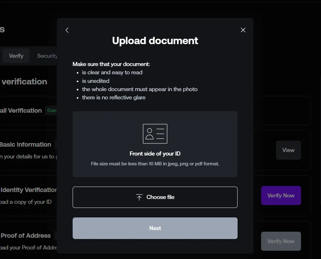Switch to the Security tab
The height and width of the screenshot is (259, 321).
(x=47, y=56)
